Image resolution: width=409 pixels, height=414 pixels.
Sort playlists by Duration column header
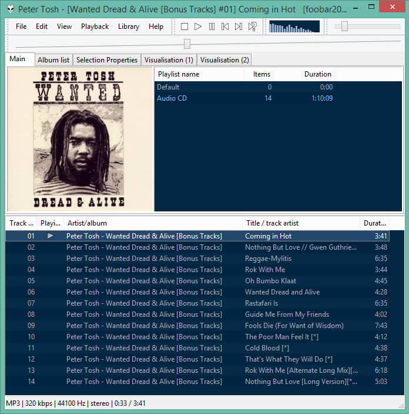(x=304, y=74)
